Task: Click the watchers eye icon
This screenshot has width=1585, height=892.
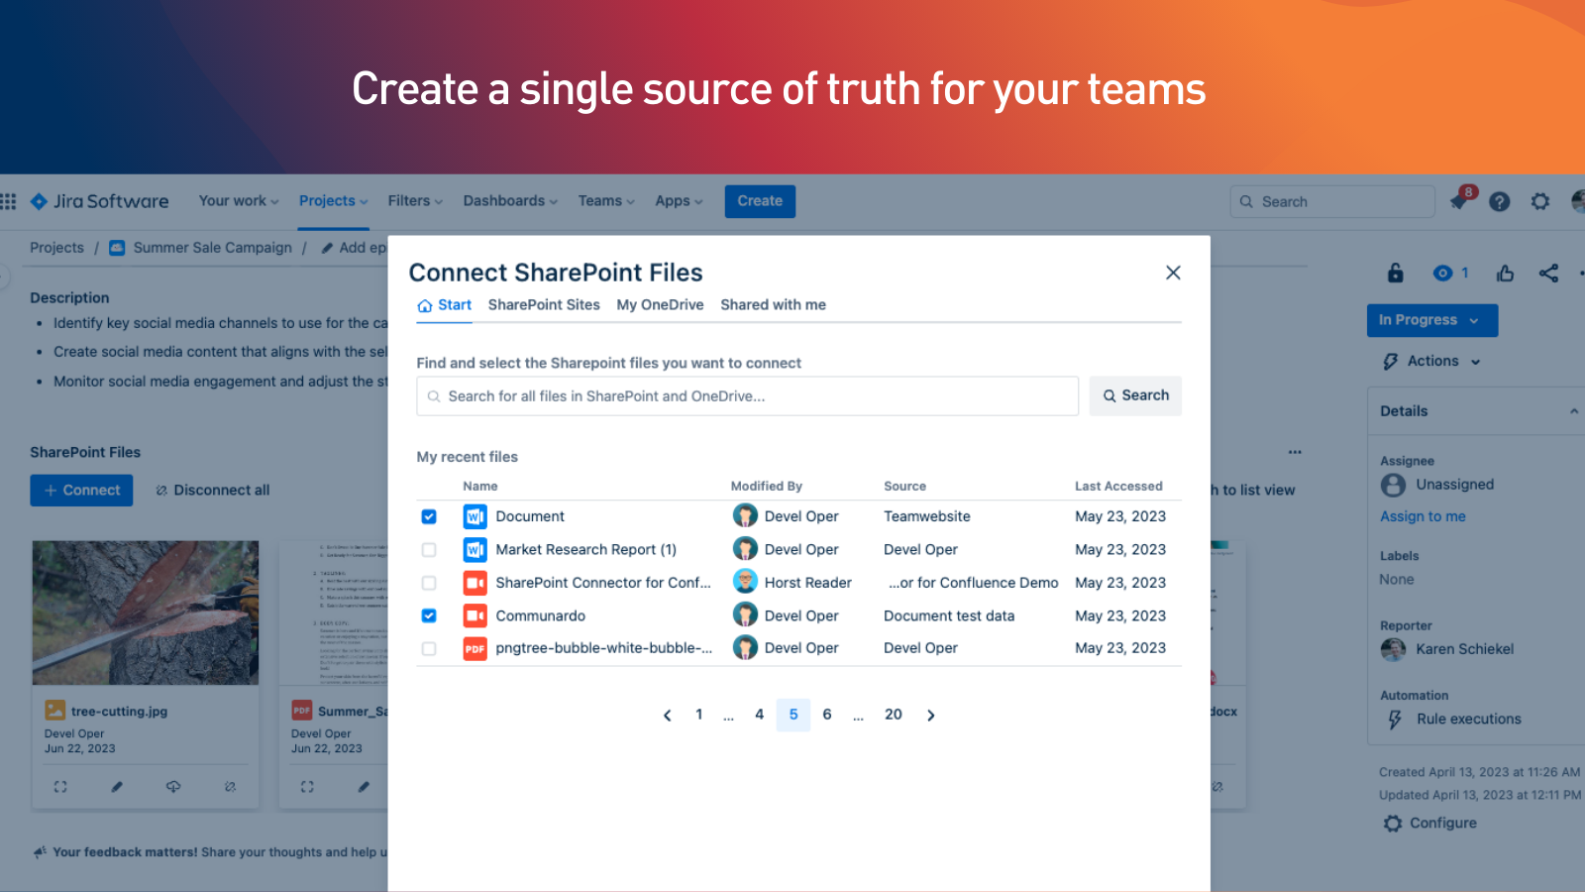Action: (x=1443, y=273)
